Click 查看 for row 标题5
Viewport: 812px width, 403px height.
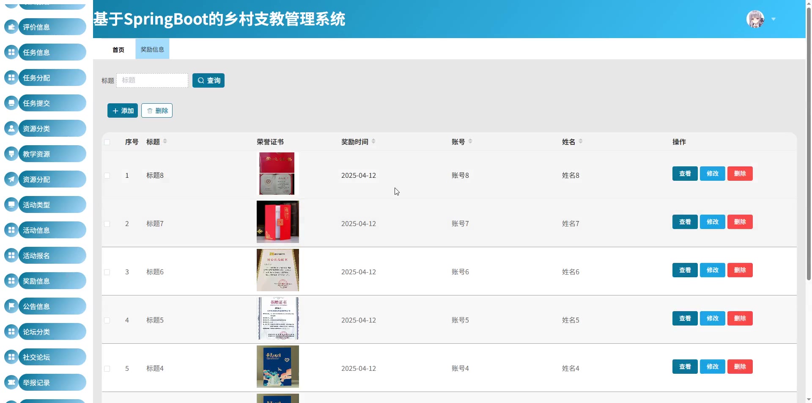[685, 318]
